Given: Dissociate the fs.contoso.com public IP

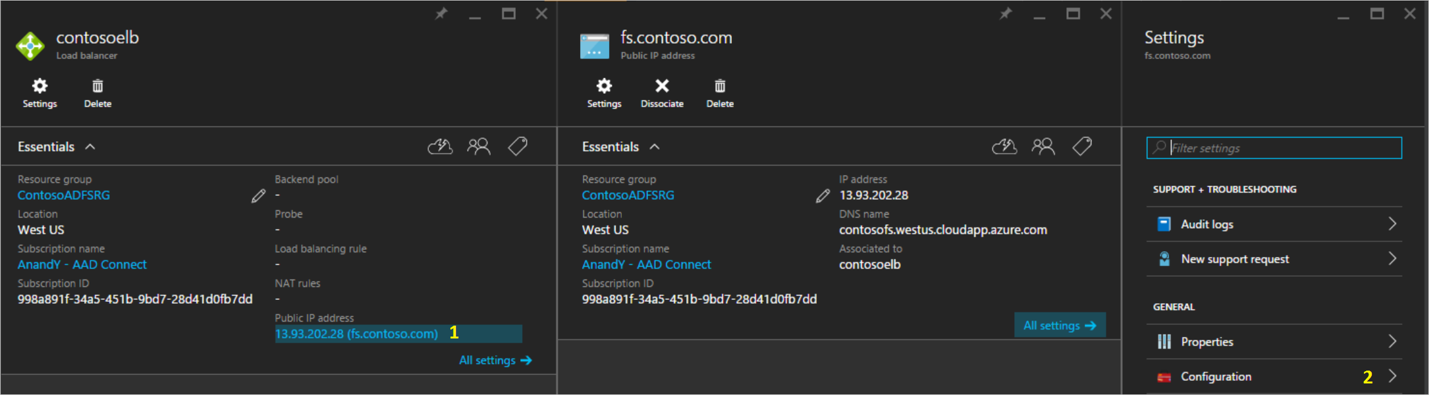Looking at the screenshot, I should tap(662, 93).
